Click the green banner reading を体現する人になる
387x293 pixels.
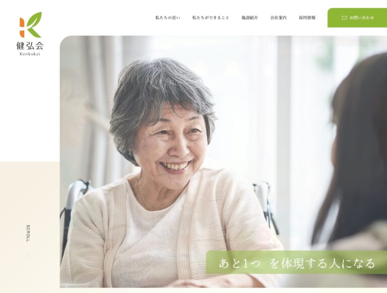[x=296, y=263]
